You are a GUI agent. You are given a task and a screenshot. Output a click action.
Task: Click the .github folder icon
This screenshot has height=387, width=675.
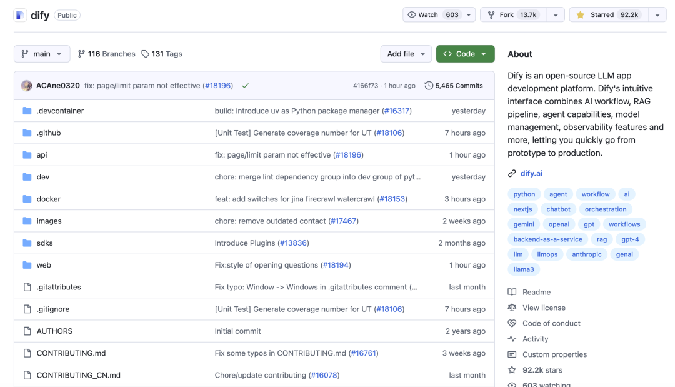pos(27,133)
